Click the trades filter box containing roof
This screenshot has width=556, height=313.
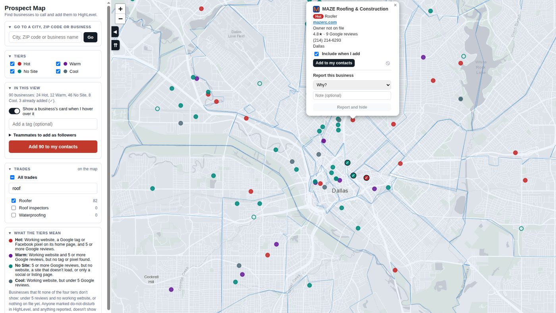[53, 188]
